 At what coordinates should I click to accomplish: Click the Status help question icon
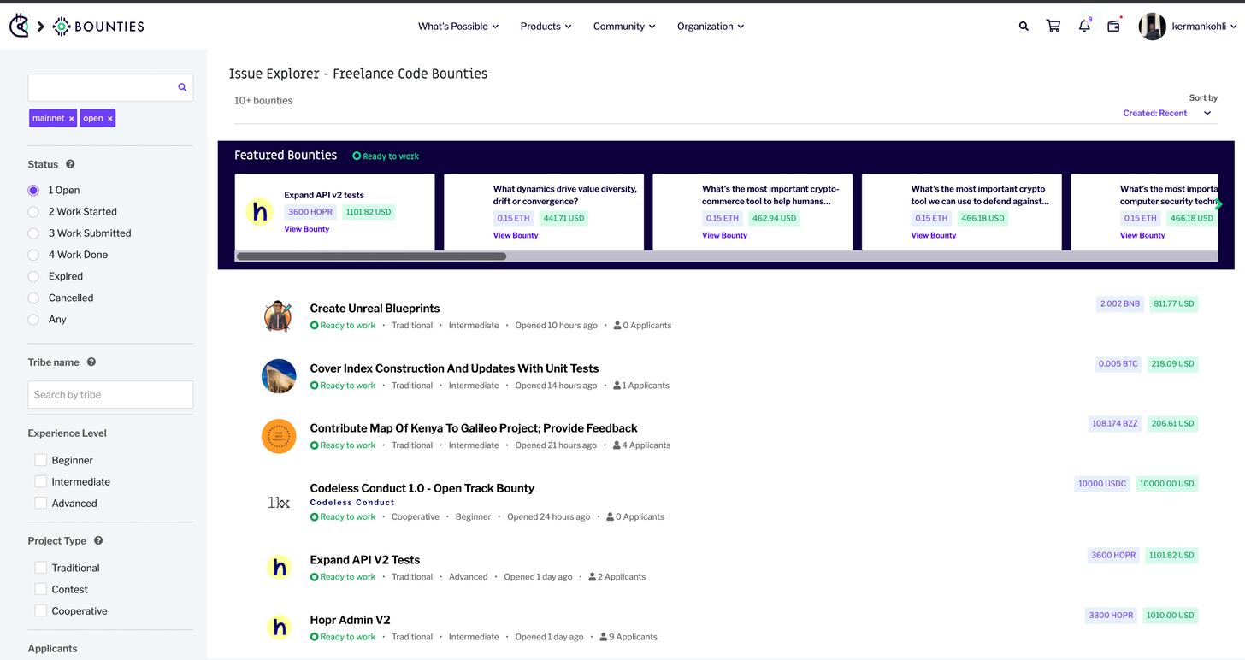pyautogui.click(x=70, y=164)
